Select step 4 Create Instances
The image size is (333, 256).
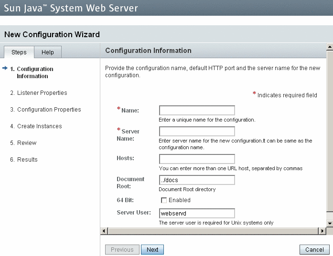click(36, 126)
